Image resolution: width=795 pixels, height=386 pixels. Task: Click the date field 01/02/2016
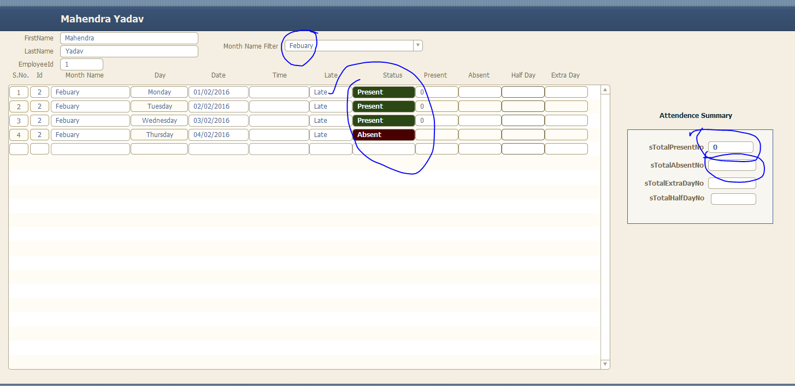tap(219, 92)
